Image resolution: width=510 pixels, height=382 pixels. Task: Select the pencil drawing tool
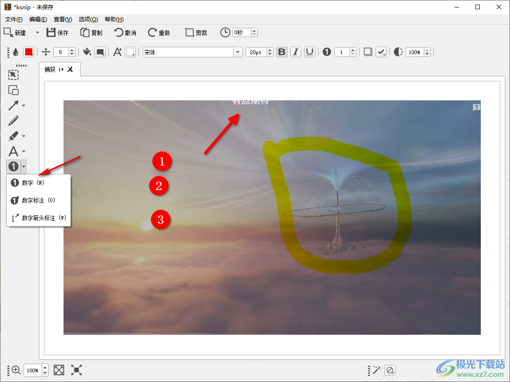click(13, 121)
